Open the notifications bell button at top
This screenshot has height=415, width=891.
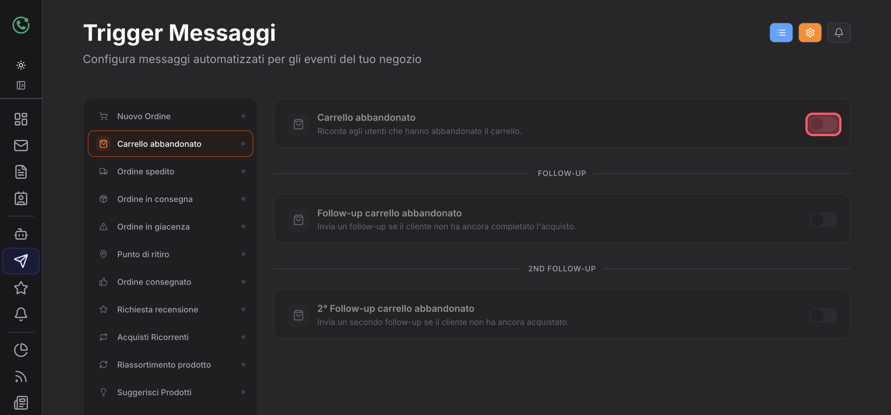pos(839,33)
